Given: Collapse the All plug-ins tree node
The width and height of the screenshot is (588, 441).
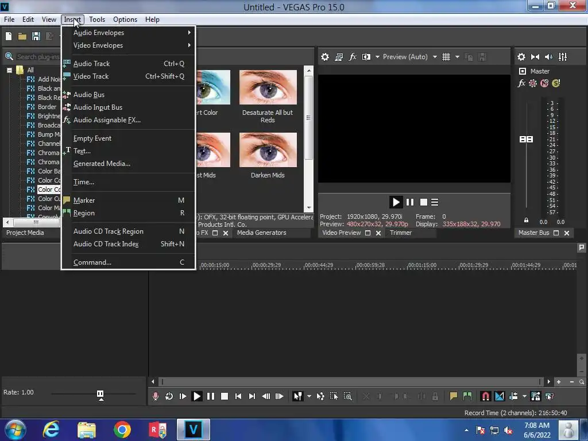Looking at the screenshot, I should (x=9, y=70).
